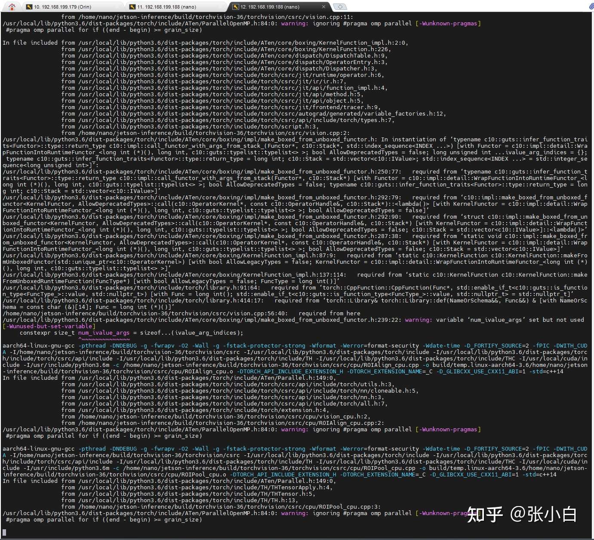Open the home tab icon
The image size is (594, 540).
[12, 6]
